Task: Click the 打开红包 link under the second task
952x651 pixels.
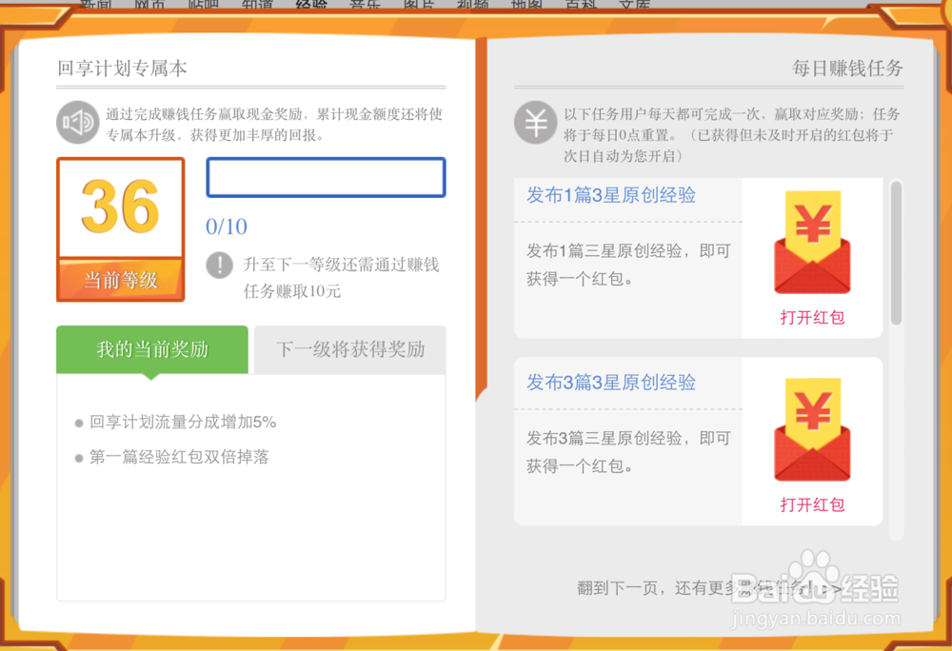Action: (812, 504)
